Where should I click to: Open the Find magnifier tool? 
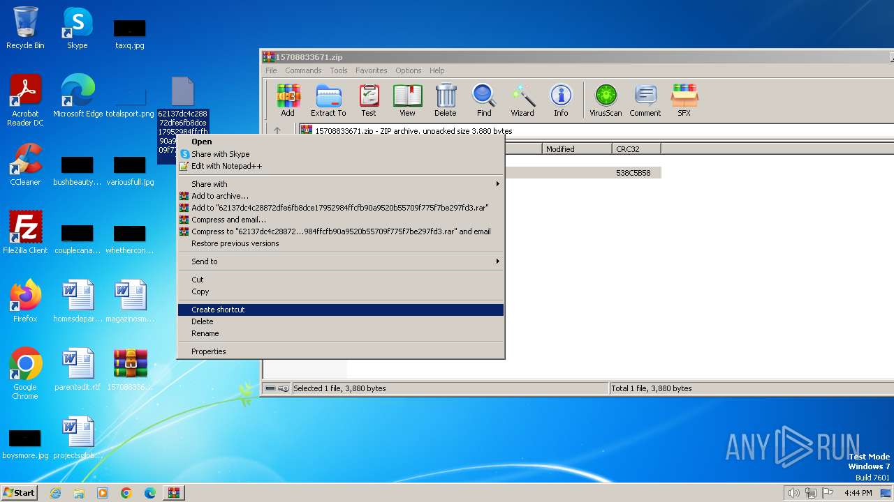pyautogui.click(x=484, y=100)
